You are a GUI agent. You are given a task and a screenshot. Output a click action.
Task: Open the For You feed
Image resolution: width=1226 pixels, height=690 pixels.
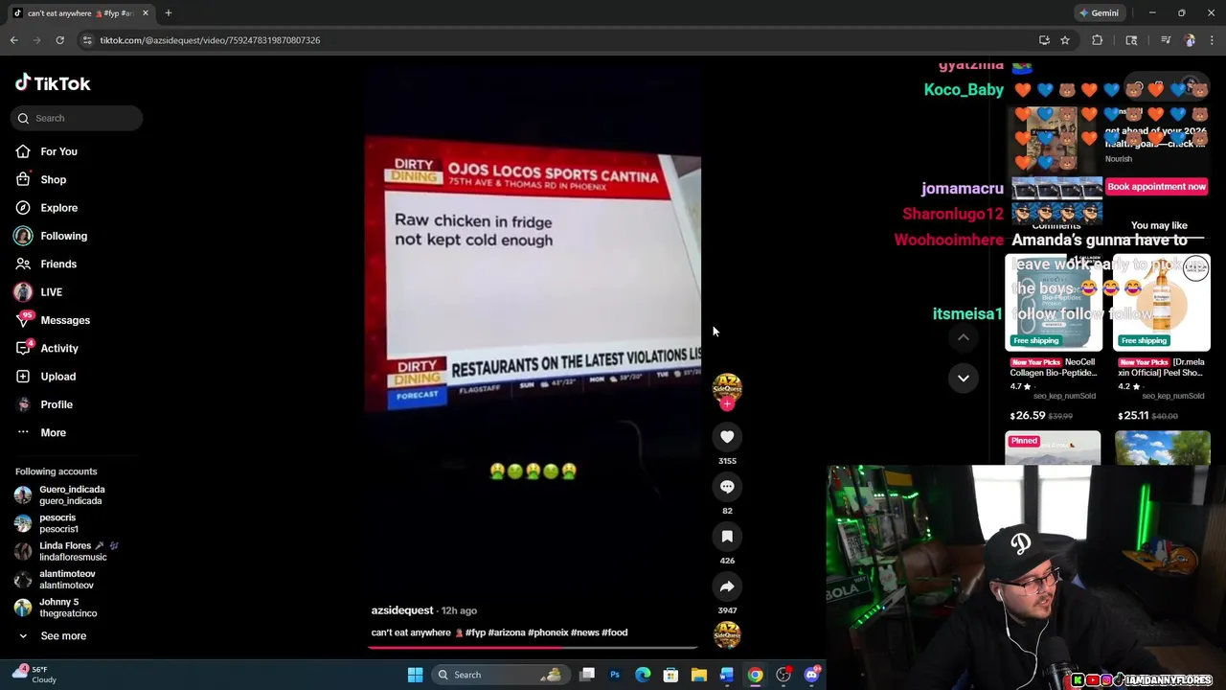58,151
